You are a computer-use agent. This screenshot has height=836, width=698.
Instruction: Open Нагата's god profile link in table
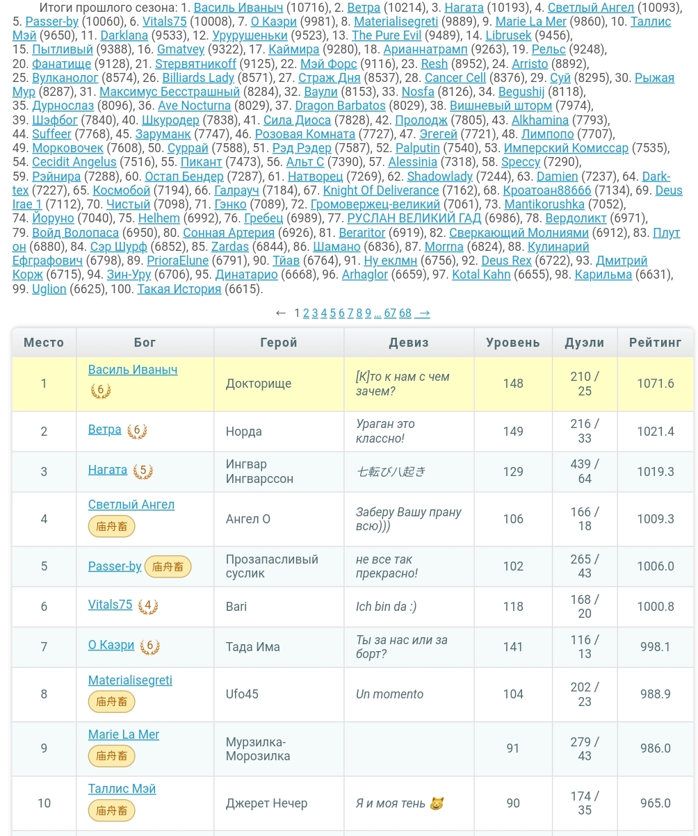(108, 470)
